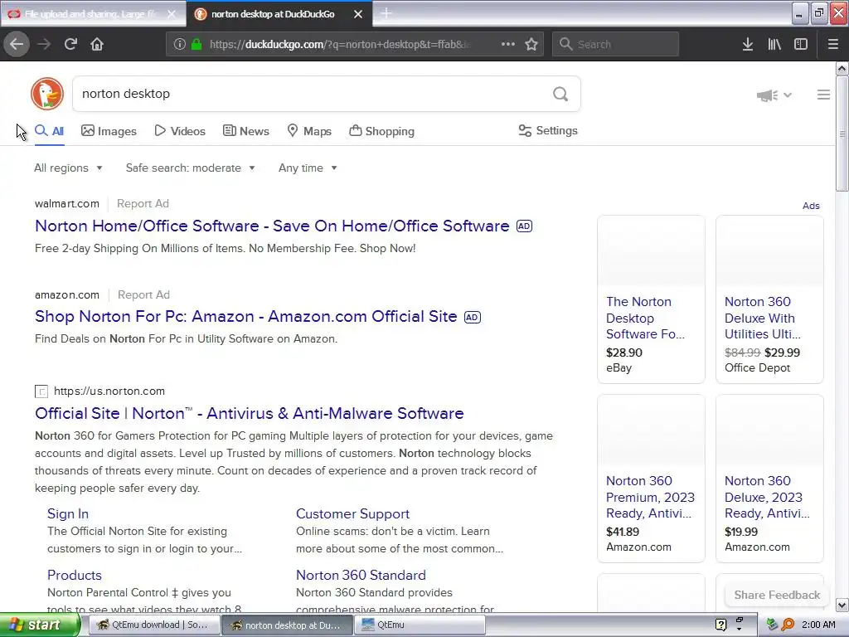Report the amazon.com ad
Image resolution: width=849 pixels, height=637 pixels.
[x=143, y=294]
